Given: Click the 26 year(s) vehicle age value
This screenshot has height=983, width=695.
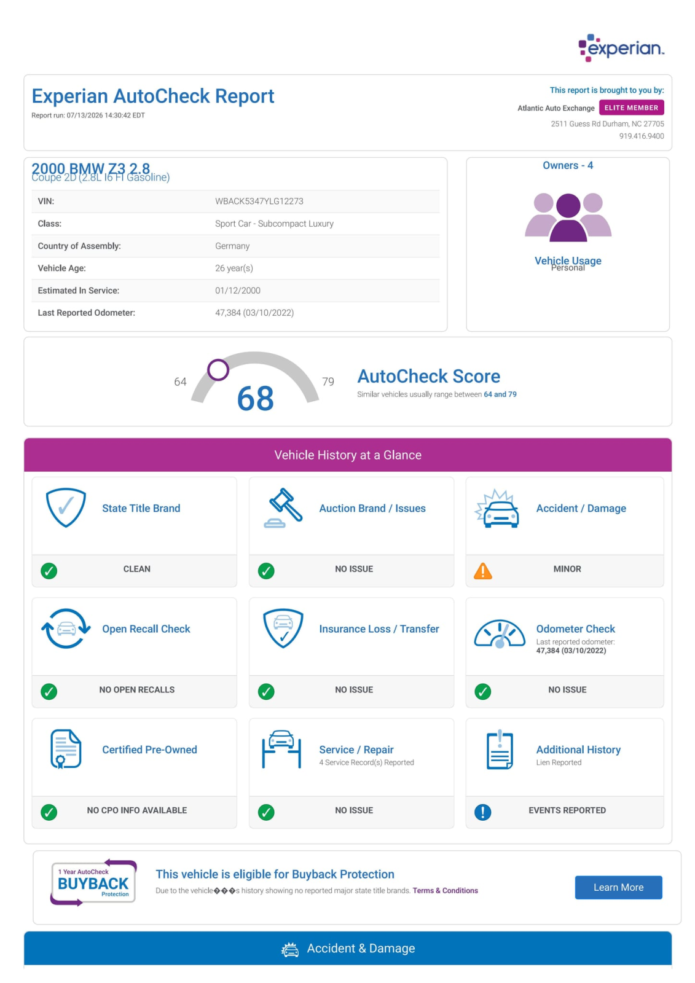Looking at the screenshot, I should pyautogui.click(x=234, y=268).
